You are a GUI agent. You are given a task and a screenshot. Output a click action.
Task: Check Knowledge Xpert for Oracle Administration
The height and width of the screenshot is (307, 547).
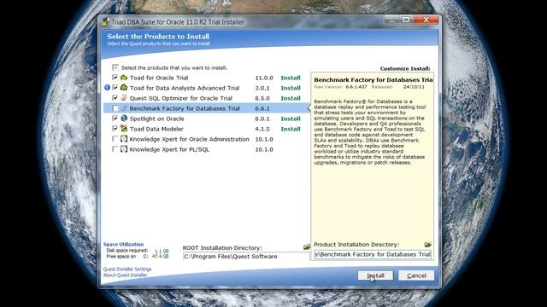tap(115, 139)
